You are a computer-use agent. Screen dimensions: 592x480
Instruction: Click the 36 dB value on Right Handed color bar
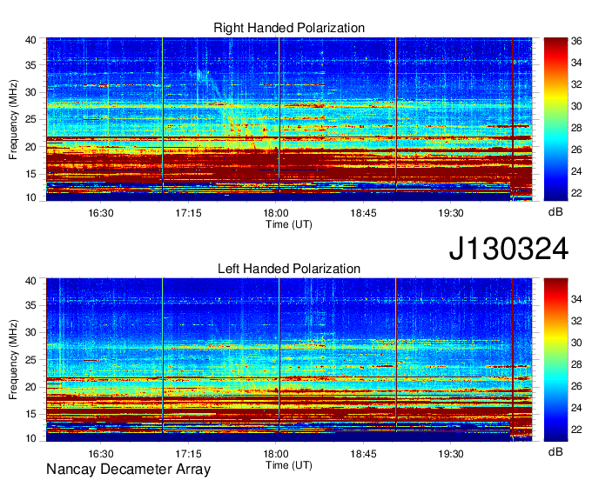coord(576,41)
